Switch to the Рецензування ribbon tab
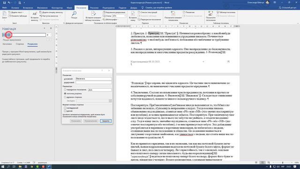 pyautogui.click(x=108, y=8)
